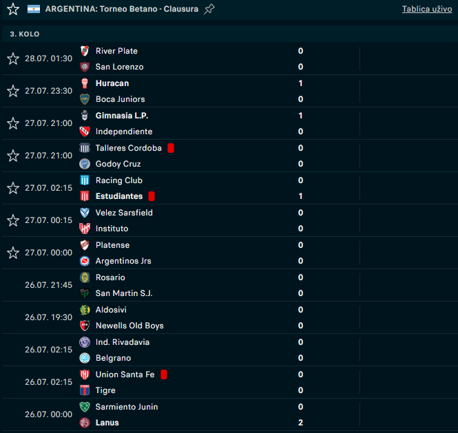The image size is (458, 433).
Task: Click the San Lorenzo crest
Action: [x=85, y=67]
